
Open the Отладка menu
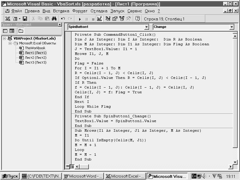99,11
